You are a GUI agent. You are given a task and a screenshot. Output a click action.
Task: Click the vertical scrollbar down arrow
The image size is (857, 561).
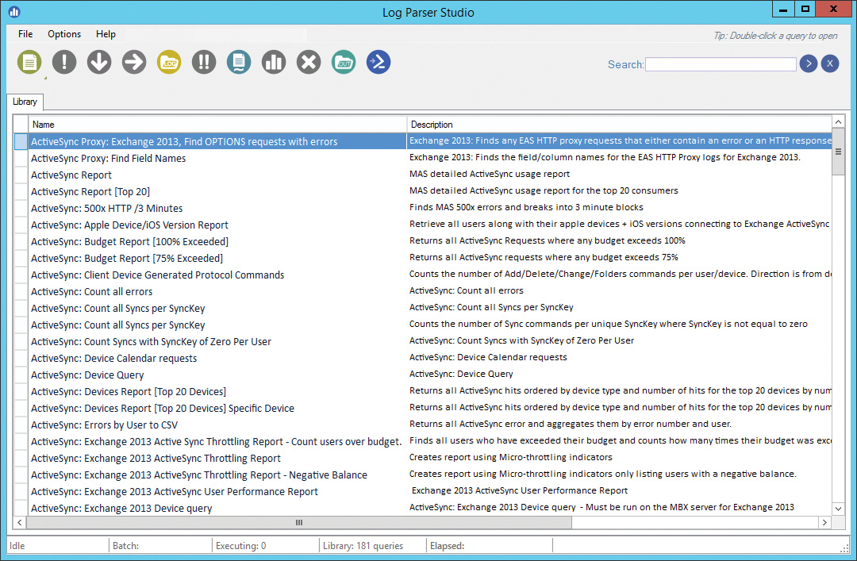pyautogui.click(x=838, y=509)
